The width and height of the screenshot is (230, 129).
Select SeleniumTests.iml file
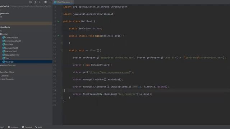[x=8, y=65]
